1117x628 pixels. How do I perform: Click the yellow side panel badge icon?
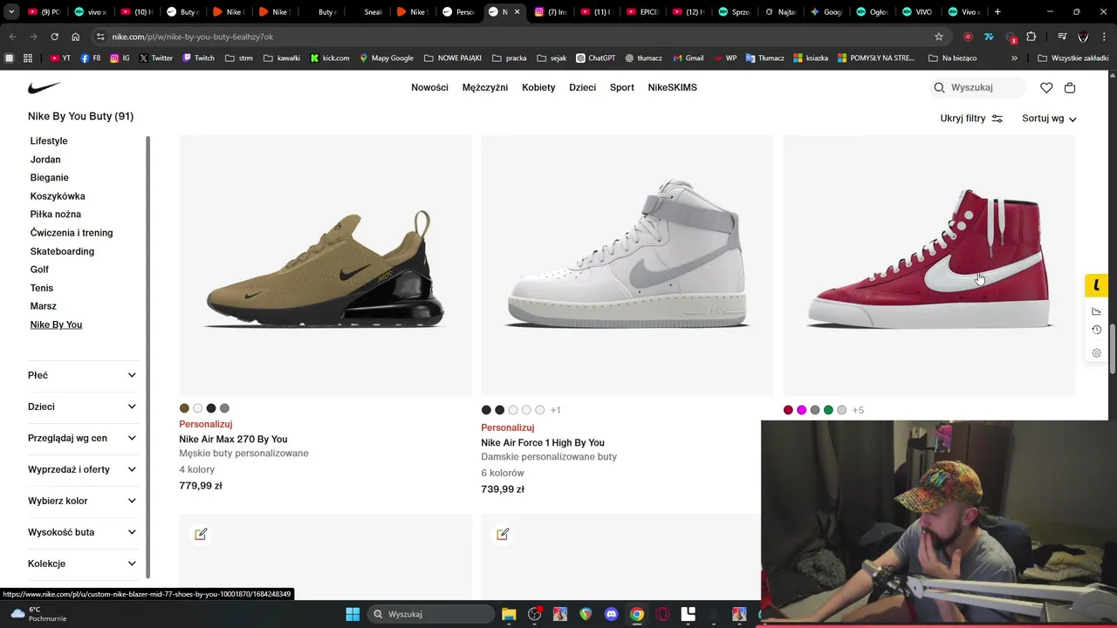[x=1096, y=285]
